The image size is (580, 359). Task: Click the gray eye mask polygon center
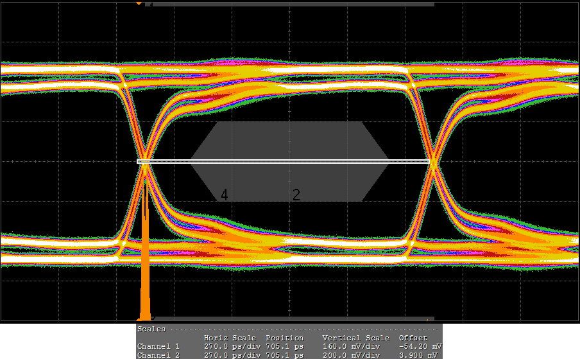point(290,161)
